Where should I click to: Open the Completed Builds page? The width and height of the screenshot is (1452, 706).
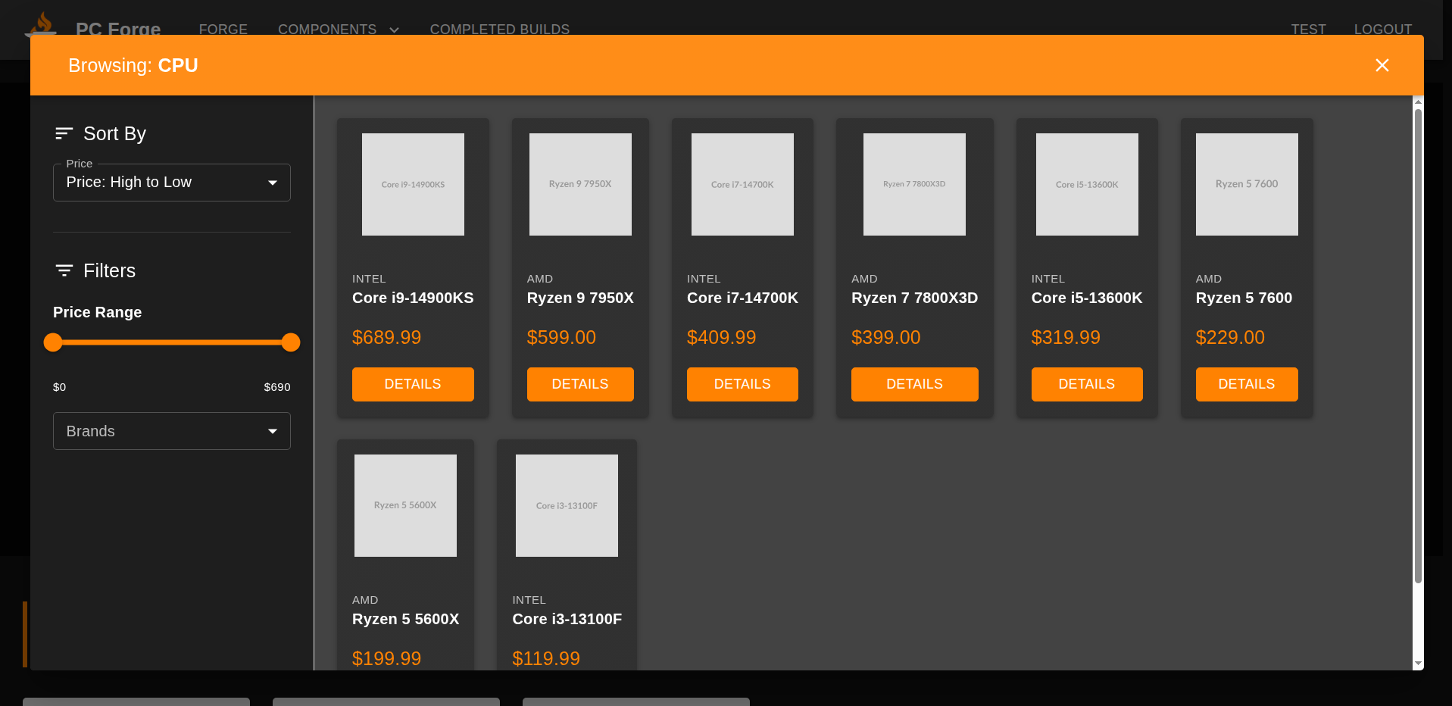click(x=499, y=29)
